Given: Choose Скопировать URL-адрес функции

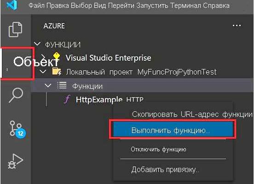Looking at the screenshot, I should pyautogui.click(x=192, y=115).
